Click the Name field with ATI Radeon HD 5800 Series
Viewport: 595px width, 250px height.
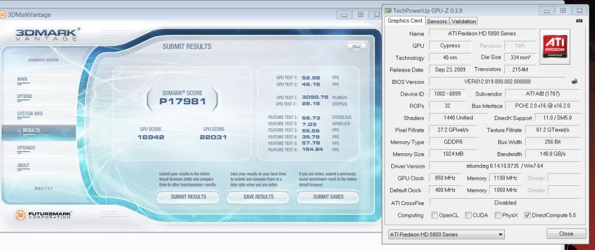pos(482,33)
